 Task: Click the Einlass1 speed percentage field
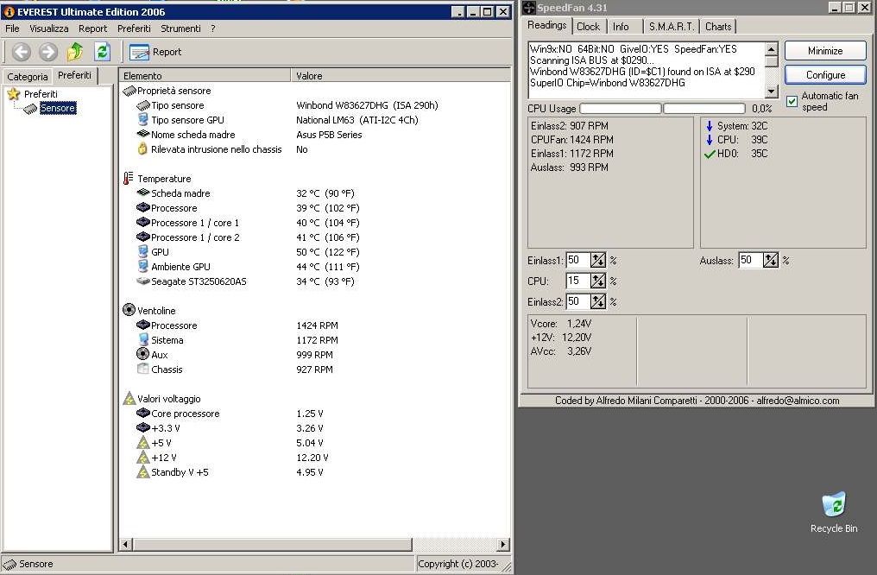pyautogui.click(x=577, y=260)
